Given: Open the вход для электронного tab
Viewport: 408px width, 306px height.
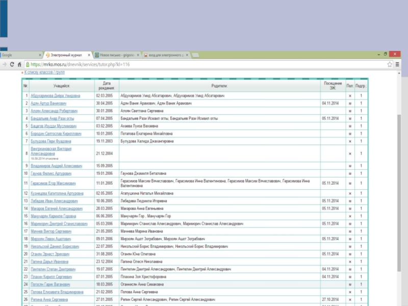Looking at the screenshot, I should [163, 55].
